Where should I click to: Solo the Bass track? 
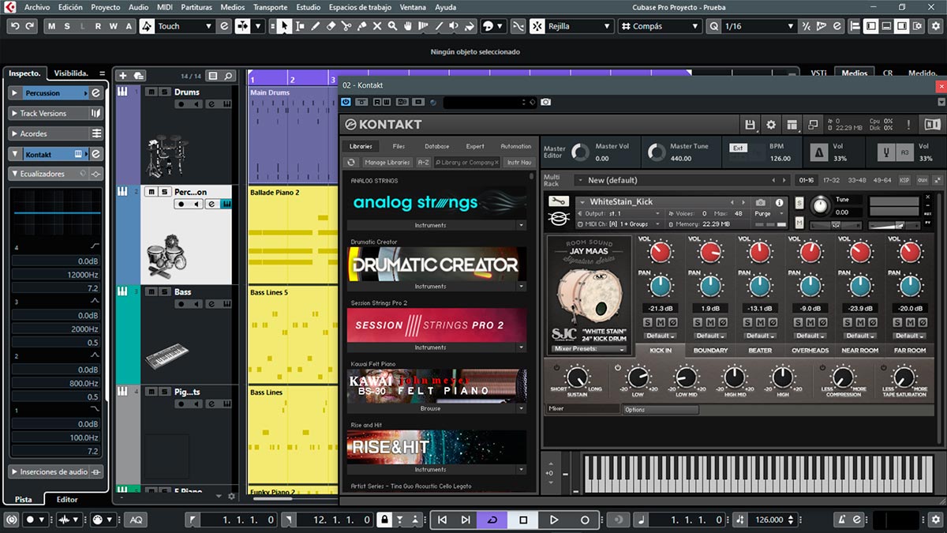pyautogui.click(x=164, y=291)
